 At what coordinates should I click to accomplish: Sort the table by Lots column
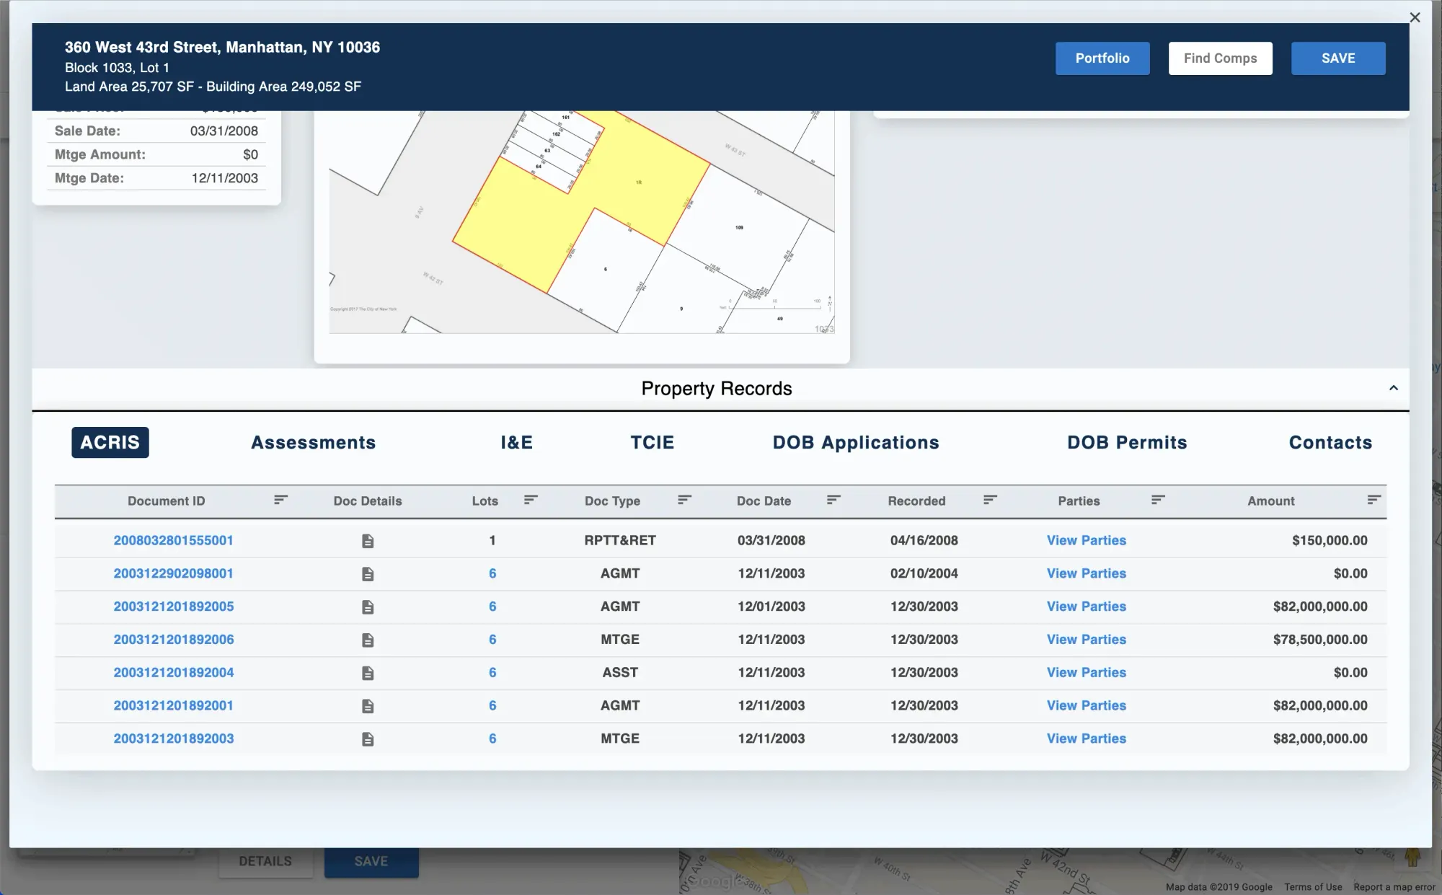point(531,500)
